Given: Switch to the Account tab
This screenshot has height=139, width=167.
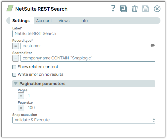Looking at the screenshot, I should coord(44,21).
